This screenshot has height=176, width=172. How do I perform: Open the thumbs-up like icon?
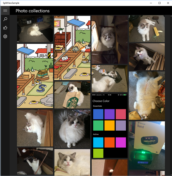pyautogui.click(x=5, y=28)
